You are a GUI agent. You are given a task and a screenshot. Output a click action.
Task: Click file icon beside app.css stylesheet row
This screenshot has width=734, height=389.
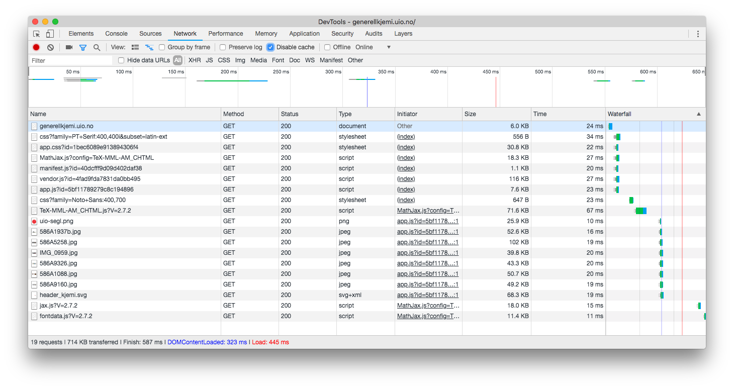(34, 147)
